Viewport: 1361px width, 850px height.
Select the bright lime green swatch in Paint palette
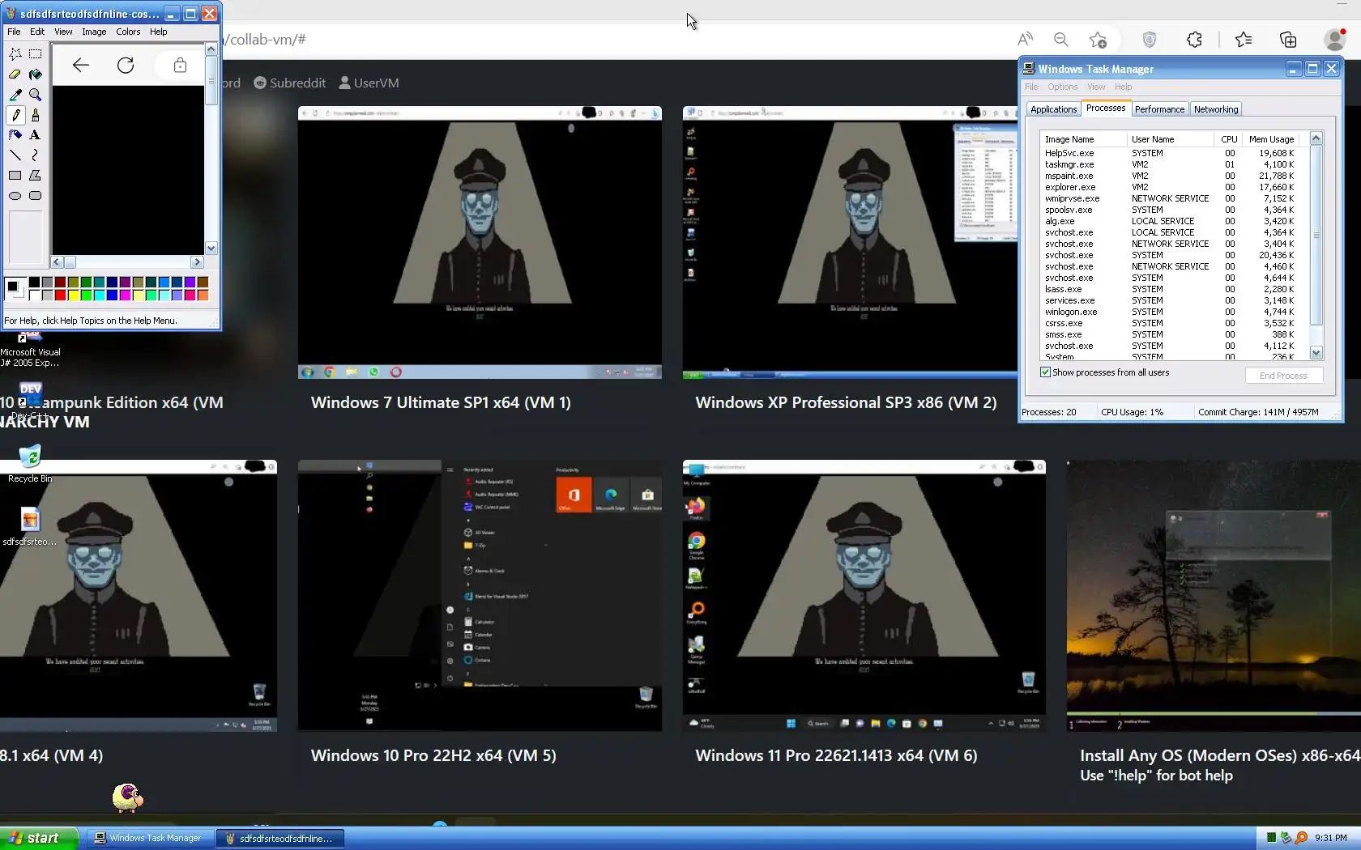(86, 295)
